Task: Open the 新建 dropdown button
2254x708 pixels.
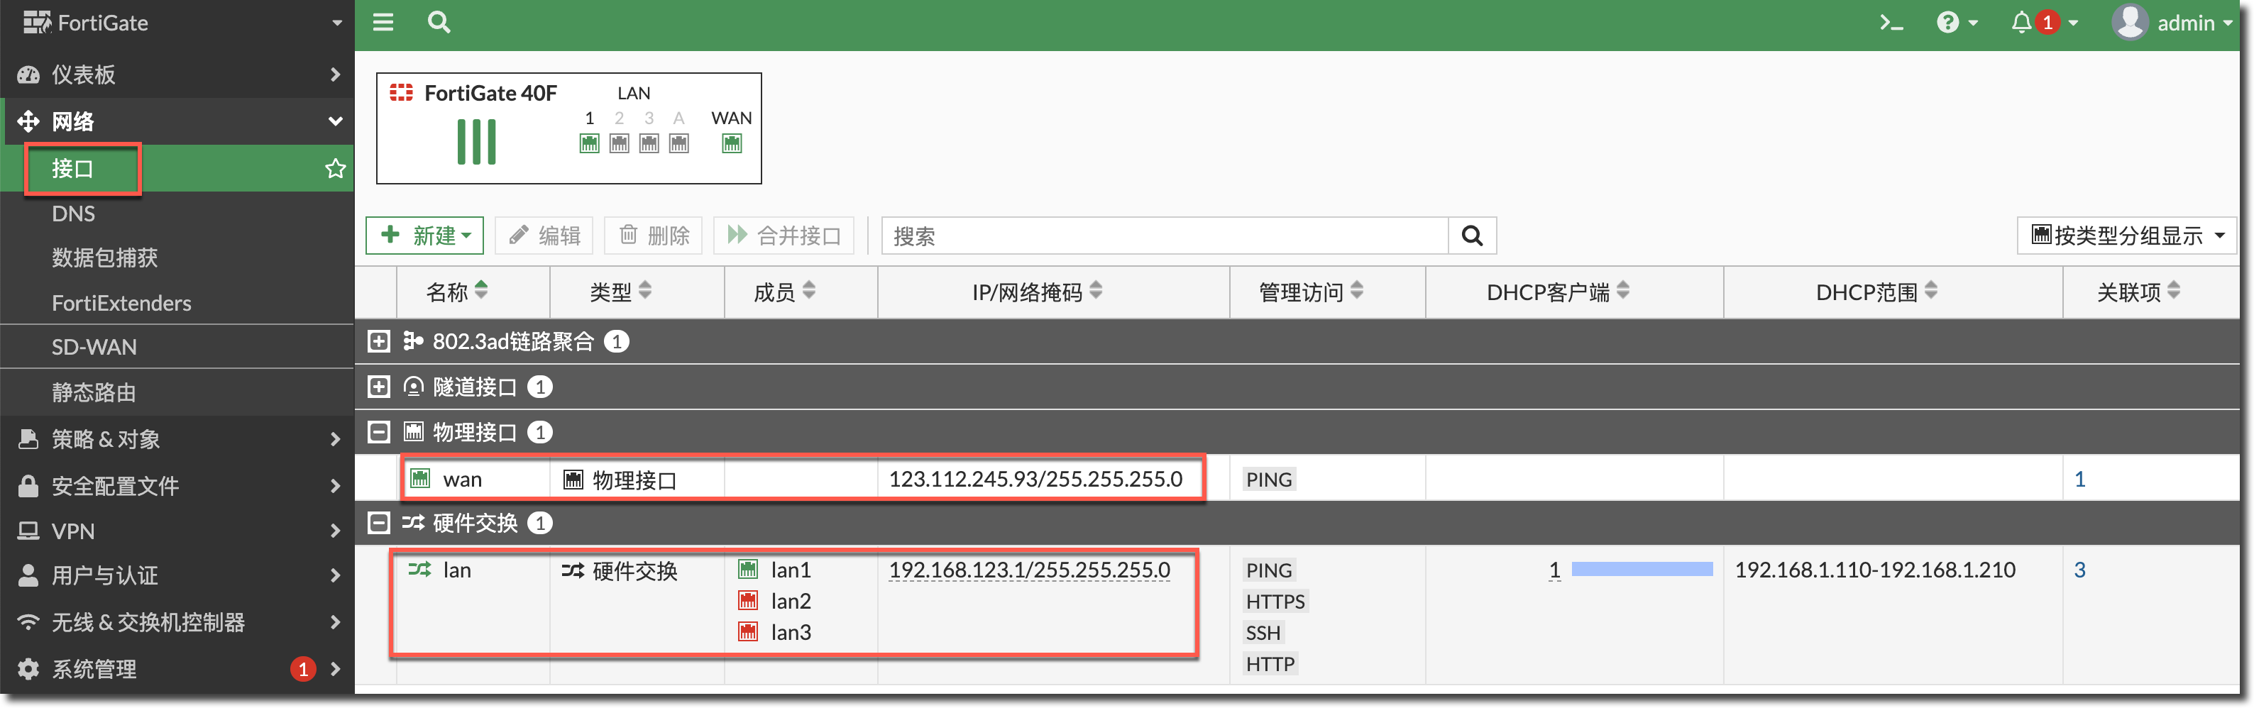Action: point(425,236)
